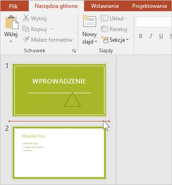The height and width of the screenshot is (185, 172).
Task: Click the Kopiuj text label
Action: click(39, 29)
